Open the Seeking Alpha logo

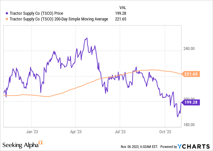20,145
